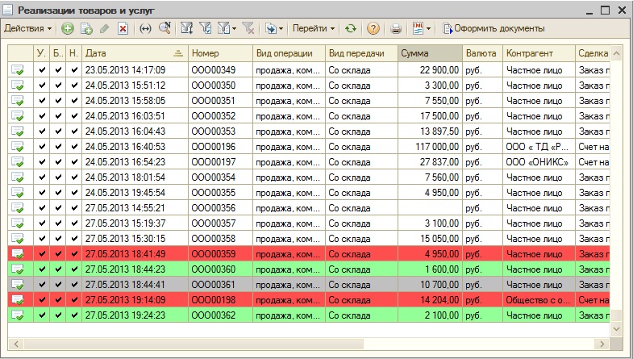Select document number 00000358

click(220, 239)
